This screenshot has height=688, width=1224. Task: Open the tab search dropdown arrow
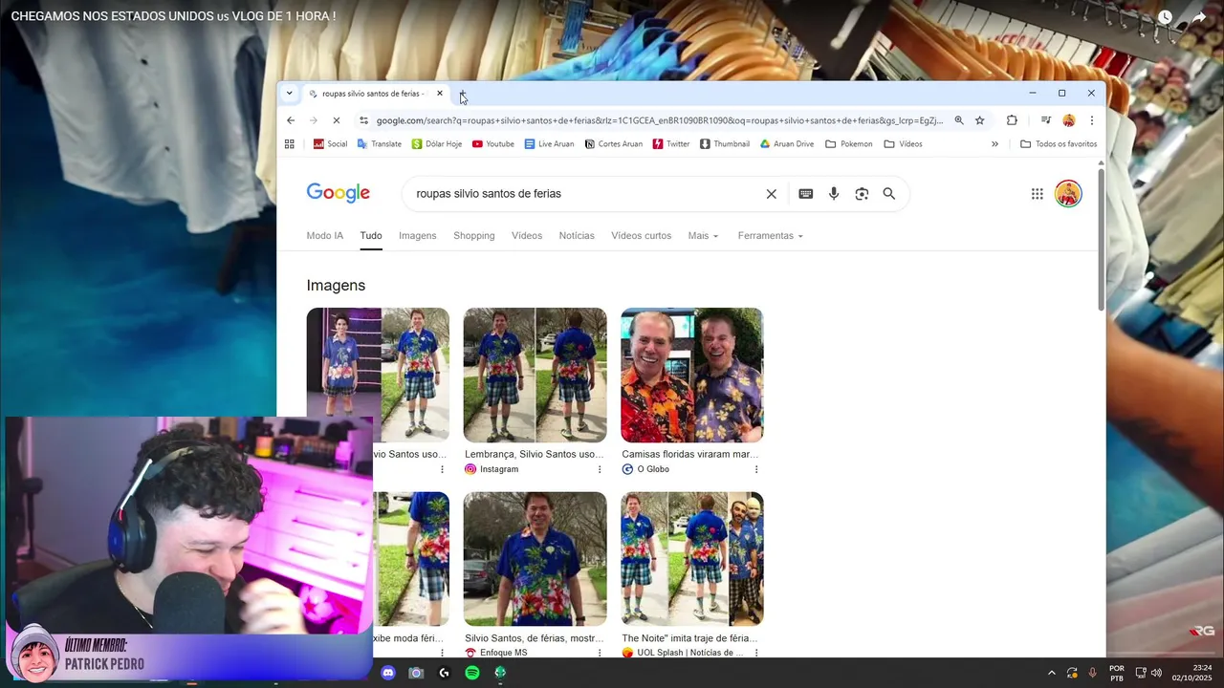click(x=290, y=94)
